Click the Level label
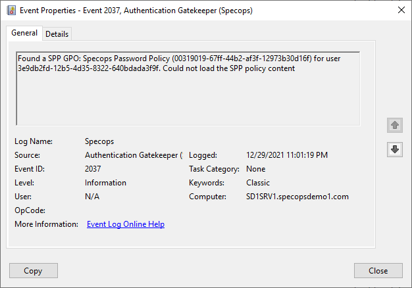 [24, 183]
